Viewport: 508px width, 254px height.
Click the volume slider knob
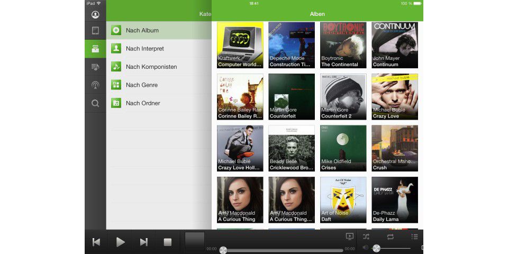tap(376, 249)
